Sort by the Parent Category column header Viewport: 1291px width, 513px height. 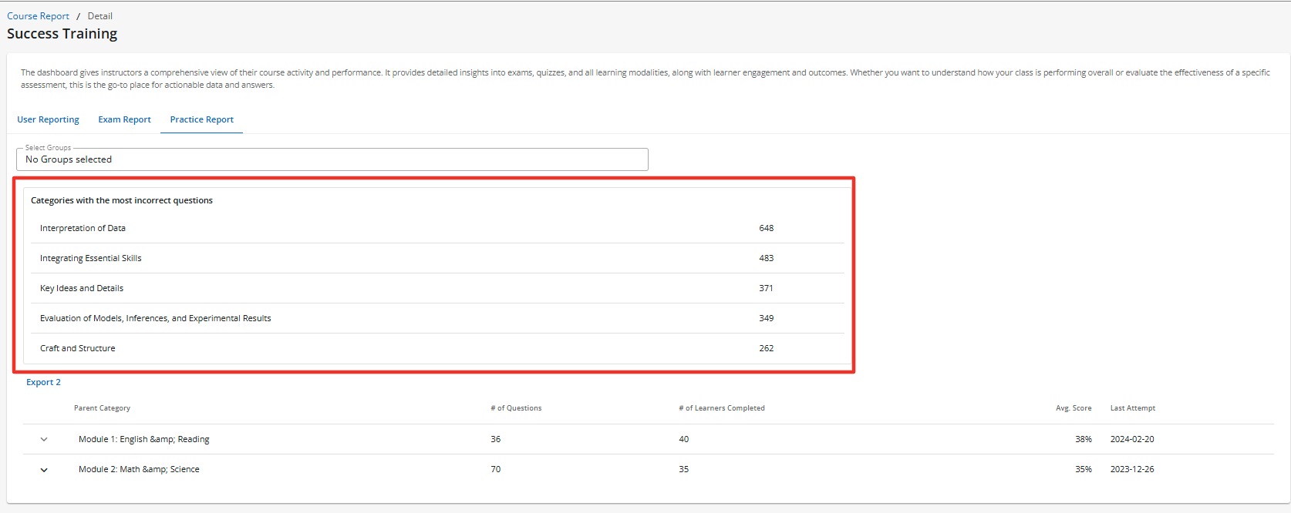click(x=102, y=408)
